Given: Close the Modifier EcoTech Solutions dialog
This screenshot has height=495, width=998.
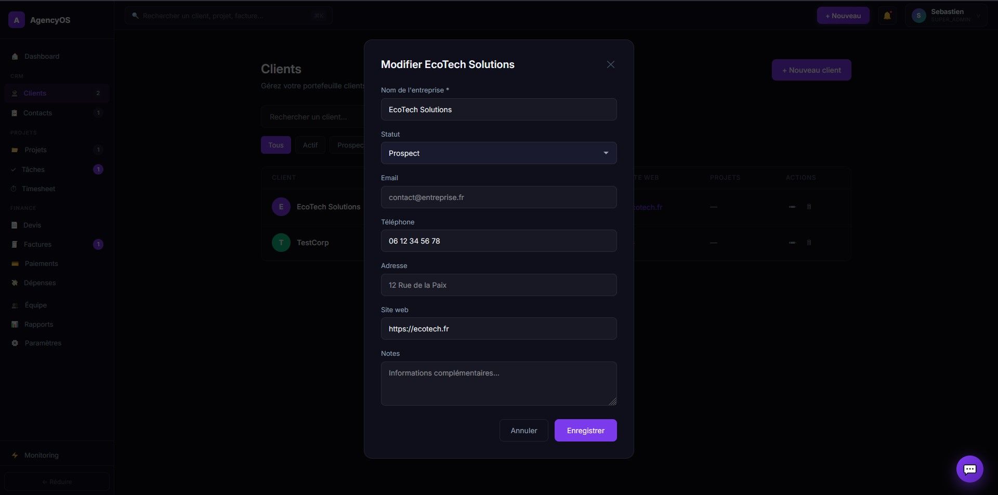Looking at the screenshot, I should pyautogui.click(x=611, y=64).
